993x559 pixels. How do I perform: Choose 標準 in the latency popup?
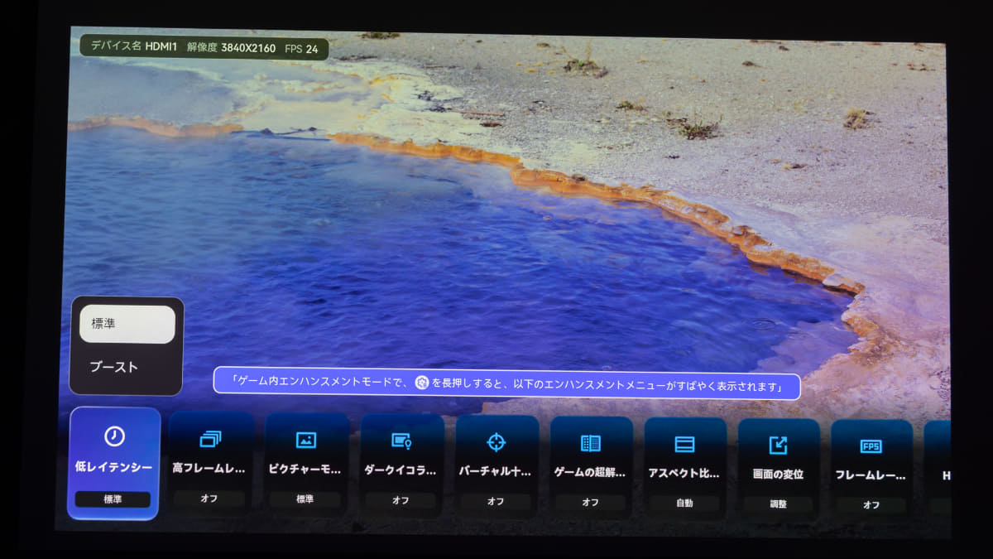(x=127, y=324)
